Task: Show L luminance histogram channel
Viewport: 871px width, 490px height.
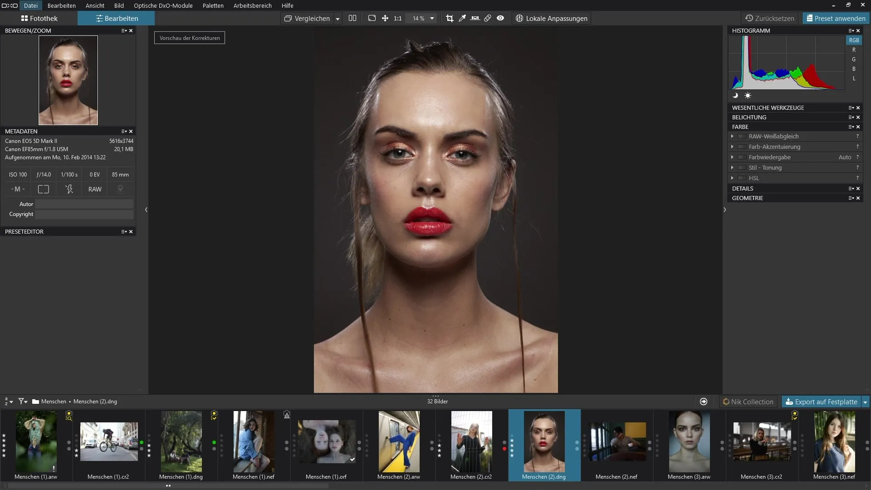Action: point(854,78)
